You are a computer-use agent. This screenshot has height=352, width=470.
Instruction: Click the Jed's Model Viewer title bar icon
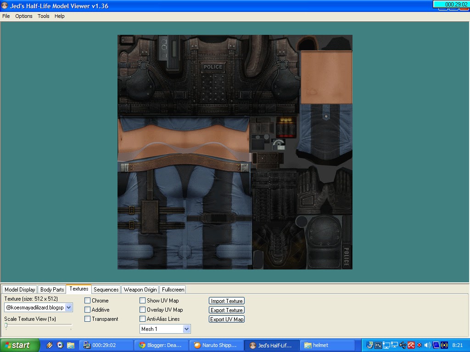(5, 5)
